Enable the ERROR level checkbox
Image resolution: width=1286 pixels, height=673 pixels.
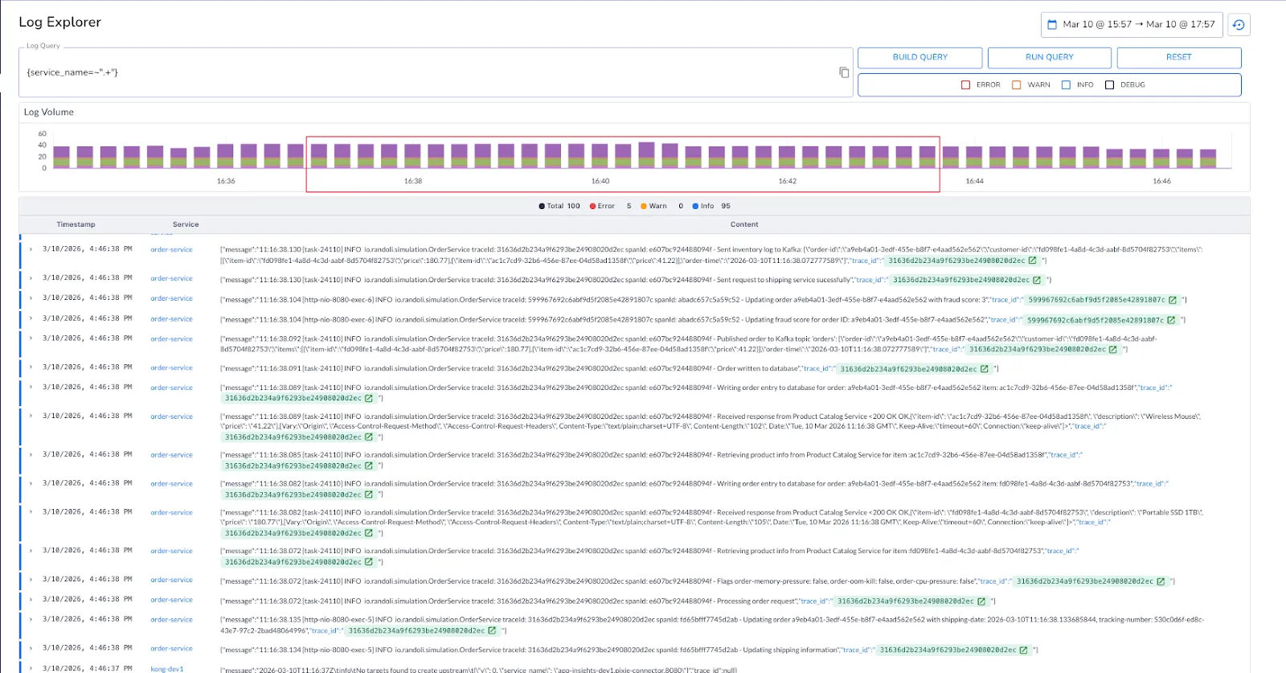(x=965, y=85)
